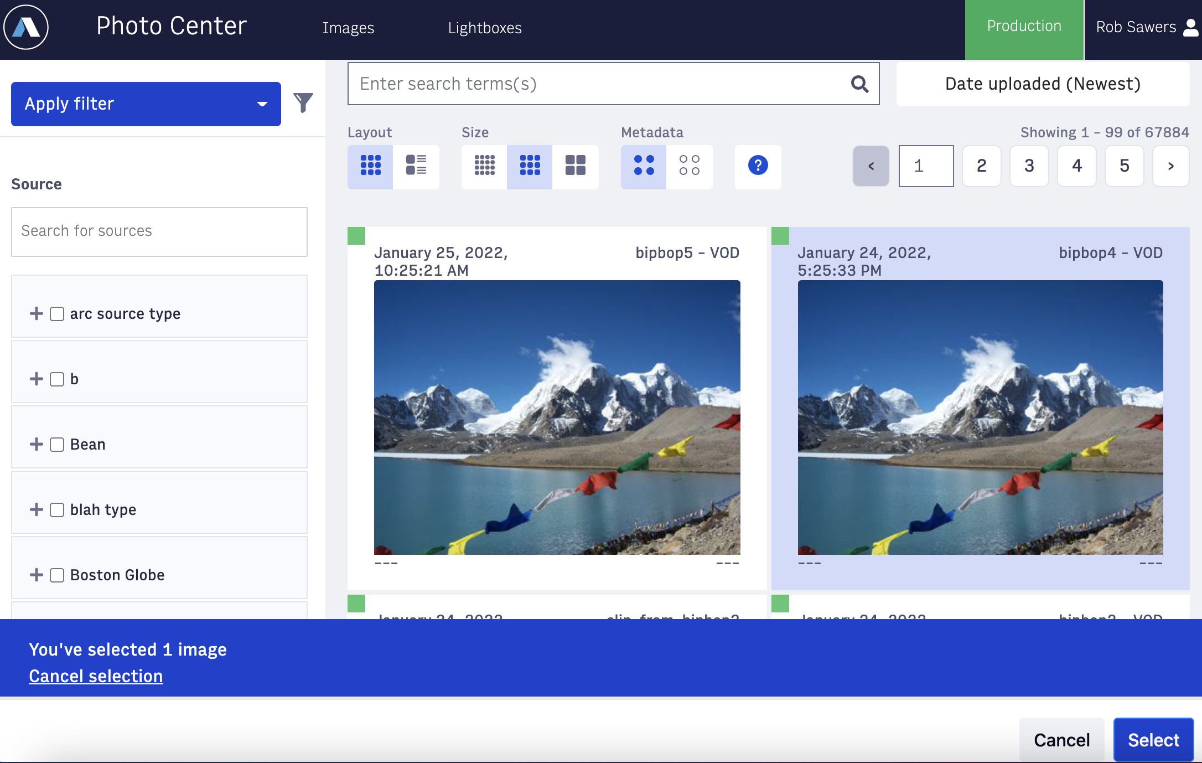Go to page 2
The height and width of the screenshot is (763, 1202).
click(x=982, y=166)
